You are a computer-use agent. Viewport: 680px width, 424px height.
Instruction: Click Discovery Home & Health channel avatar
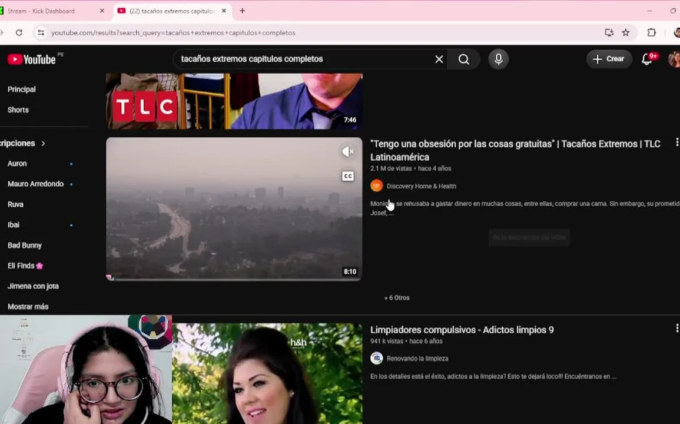click(x=376, y=185)
